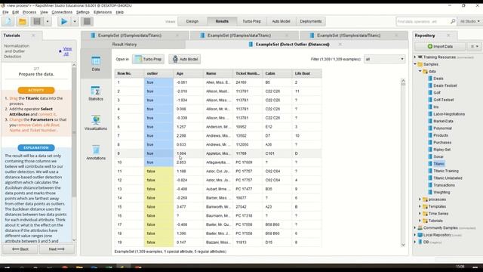The image size is (483, 272).
Task: Click the global search input field
Action: (x=423, y=21)
